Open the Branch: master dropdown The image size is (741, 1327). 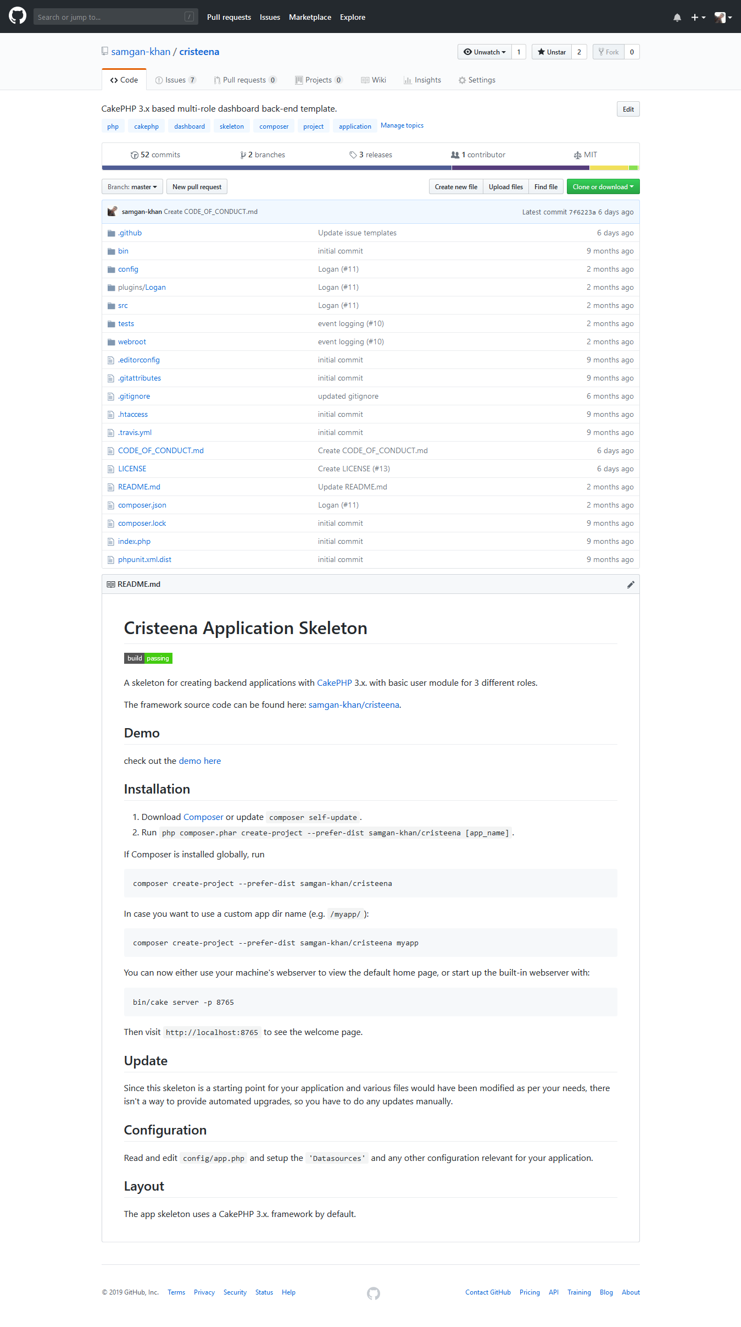click(132, 187)
